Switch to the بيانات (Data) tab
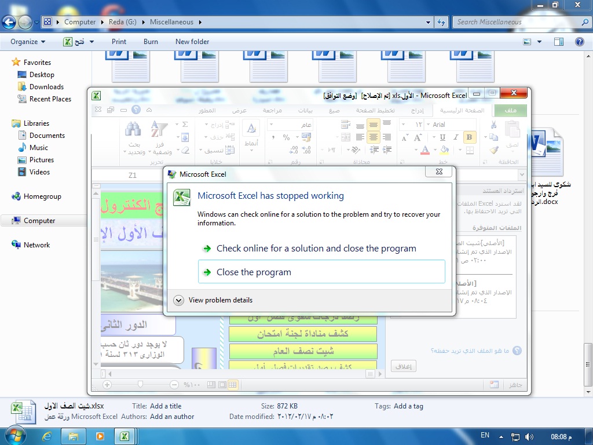The width and height of the screenshot is (593, 445). point(305,111)
